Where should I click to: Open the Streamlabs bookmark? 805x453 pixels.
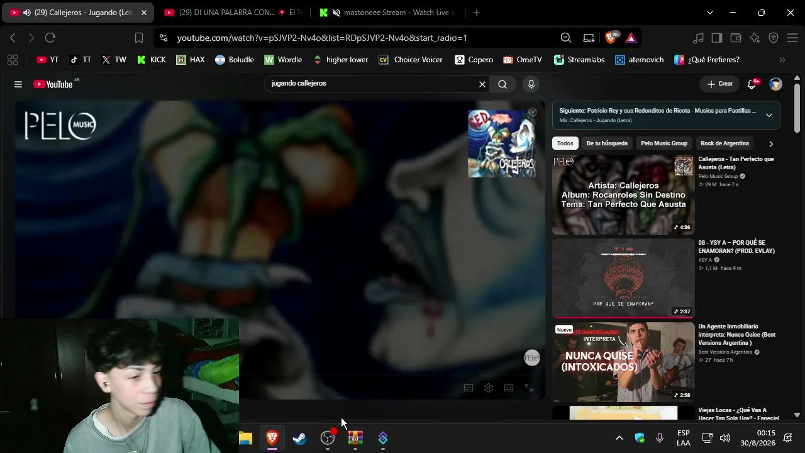click(x=579, y=60)
